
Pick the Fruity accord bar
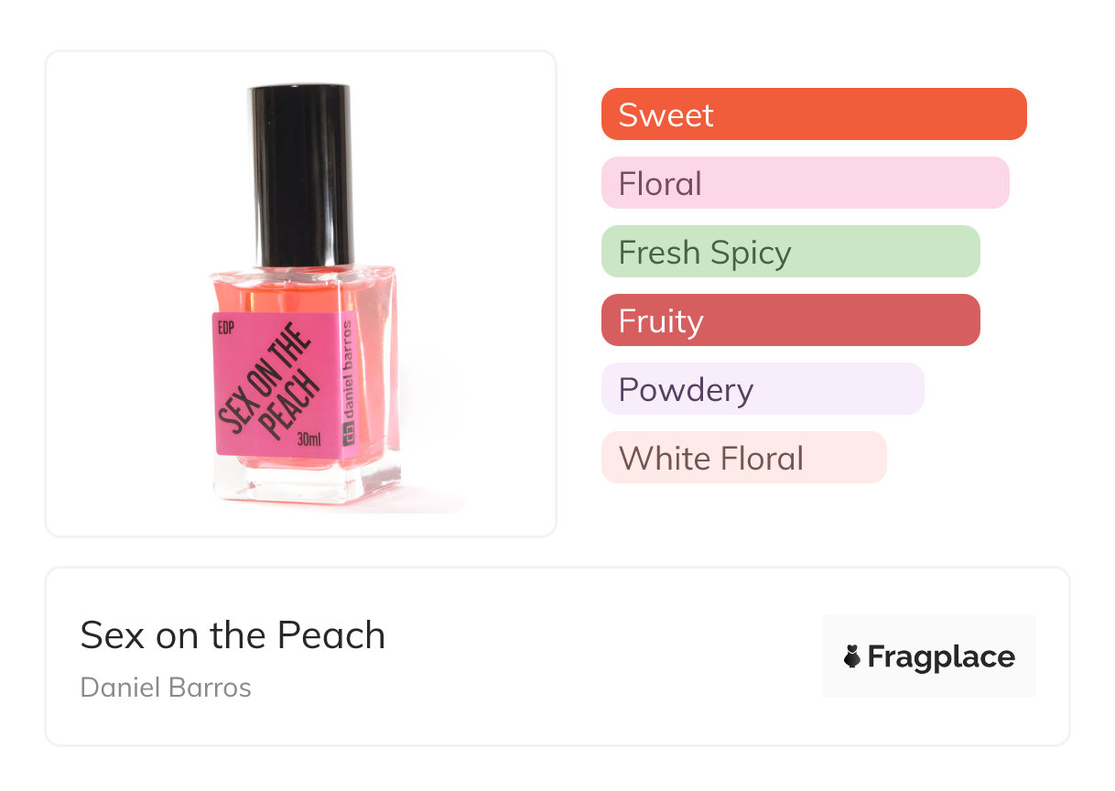790,320
